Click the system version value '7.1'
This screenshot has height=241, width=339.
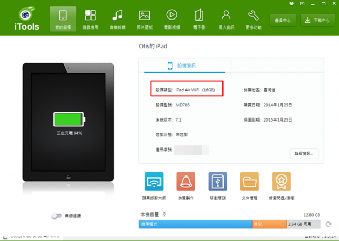(x=179, y=120)
